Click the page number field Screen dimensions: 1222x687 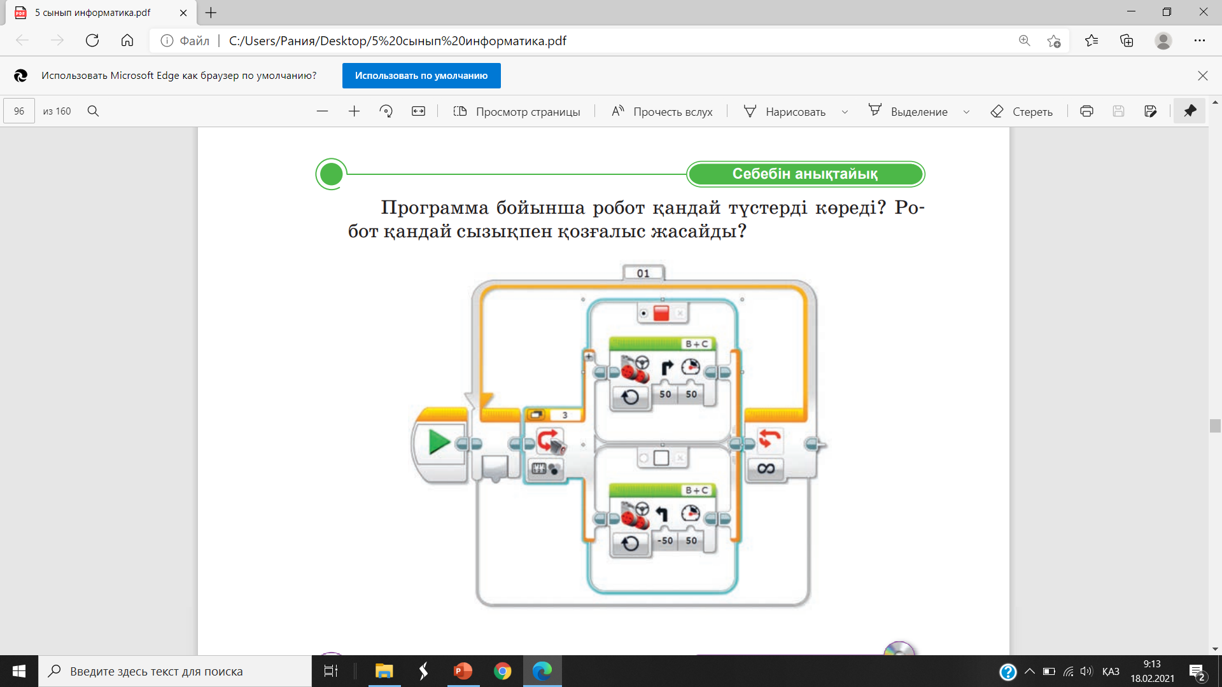(x=19, y=111)
